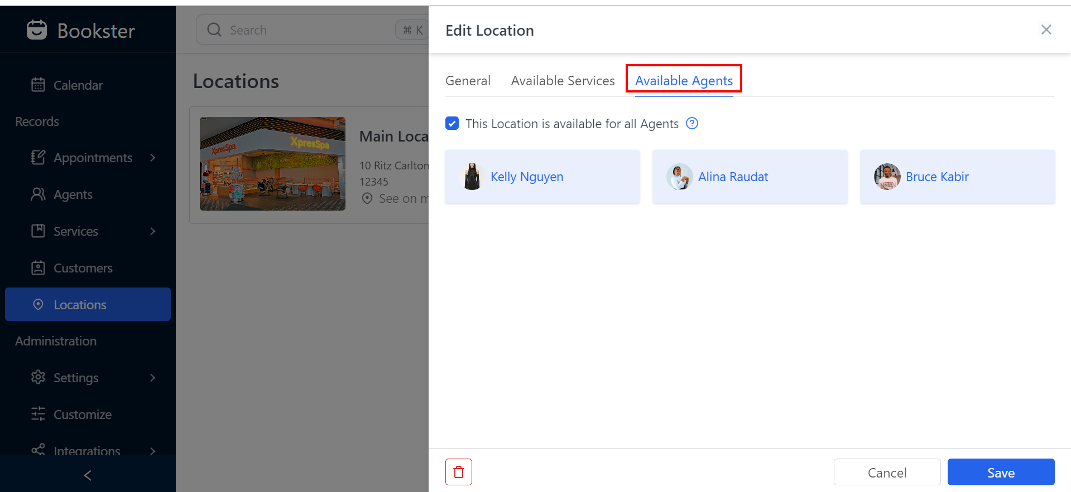Click the search magnifier icon
This screenshot has height=492, width=1071.
pyautogui.click(x=214, y=30)
